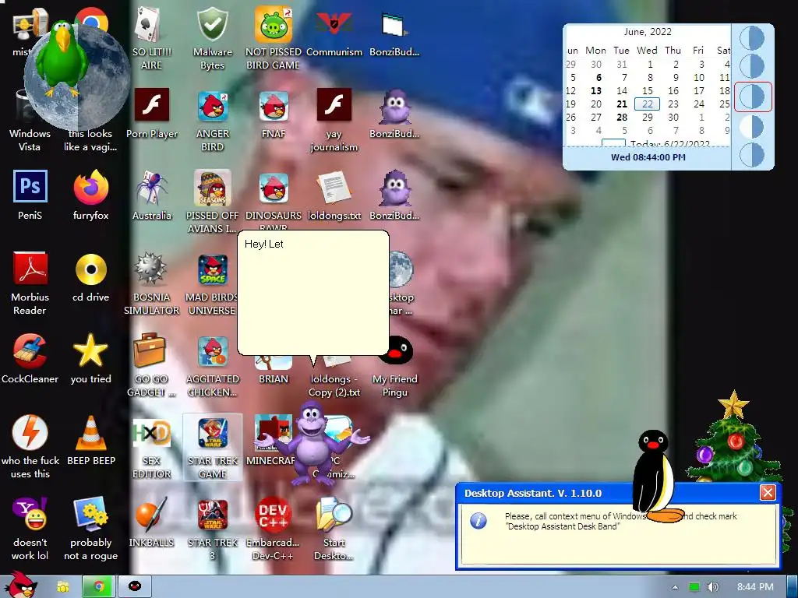Launch the BEEP BEEP VLC cone shortcut
The height and width of the screenshot is (598, 798).
coord(91,441)
